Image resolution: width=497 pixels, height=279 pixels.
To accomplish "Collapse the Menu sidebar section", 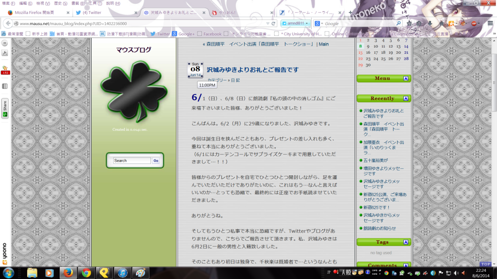I will [406, 78].
